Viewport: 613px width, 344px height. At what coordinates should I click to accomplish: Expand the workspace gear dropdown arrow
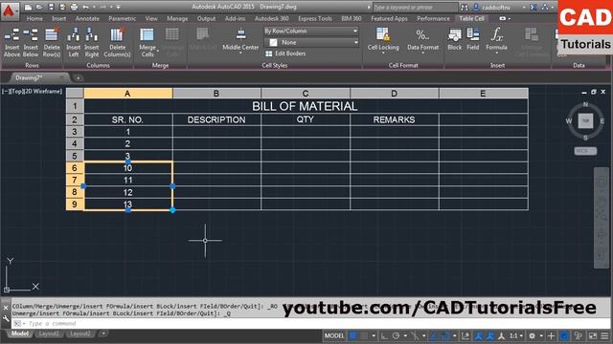click(x=541, y=335)
